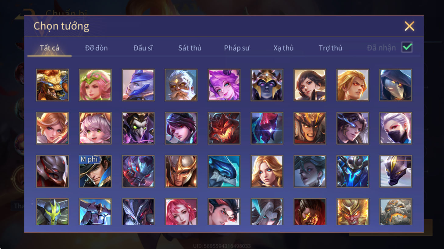Select the hooded plague-mask hero

click(396, 85)
